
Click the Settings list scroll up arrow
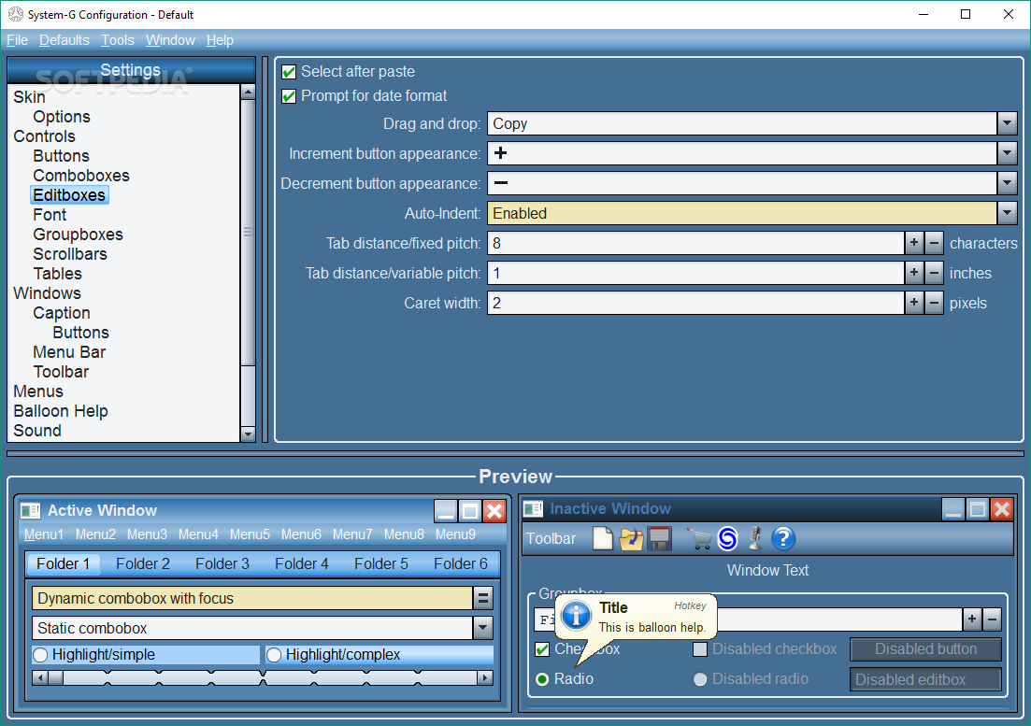247,92
